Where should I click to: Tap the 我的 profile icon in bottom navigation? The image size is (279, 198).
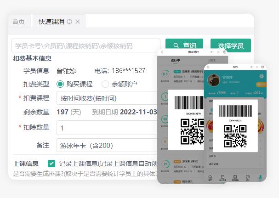click(x=260, y=177)
